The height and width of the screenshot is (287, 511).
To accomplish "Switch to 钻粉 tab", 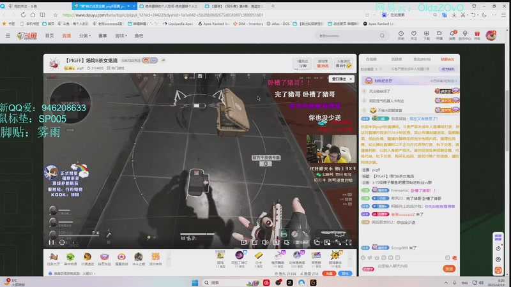I will pos(447,59).
